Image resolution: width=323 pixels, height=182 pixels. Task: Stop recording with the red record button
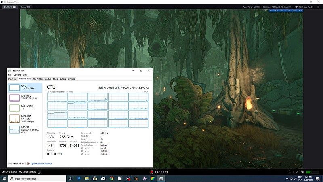152,172
